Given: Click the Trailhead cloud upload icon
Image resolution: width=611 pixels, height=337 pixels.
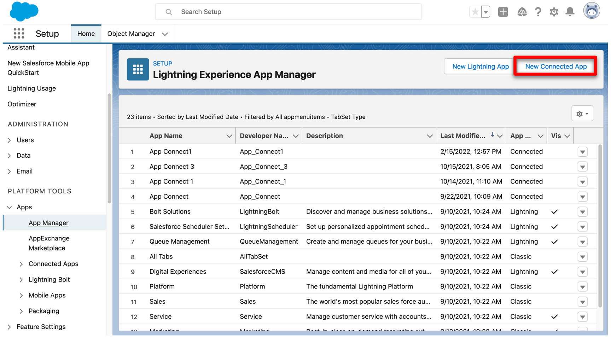Looking at the screenshot, I should 522,12.
